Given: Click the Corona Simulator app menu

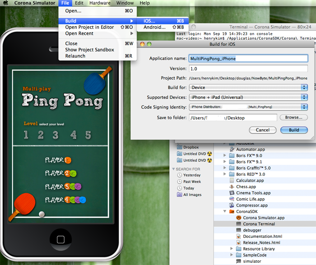Looking at the screenshot, I should click(x=35, y=3).
